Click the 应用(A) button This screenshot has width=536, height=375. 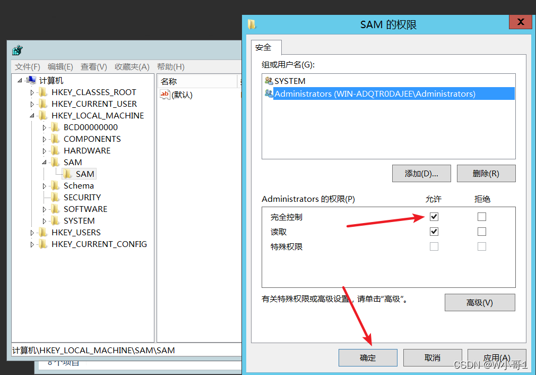[497, 357]
